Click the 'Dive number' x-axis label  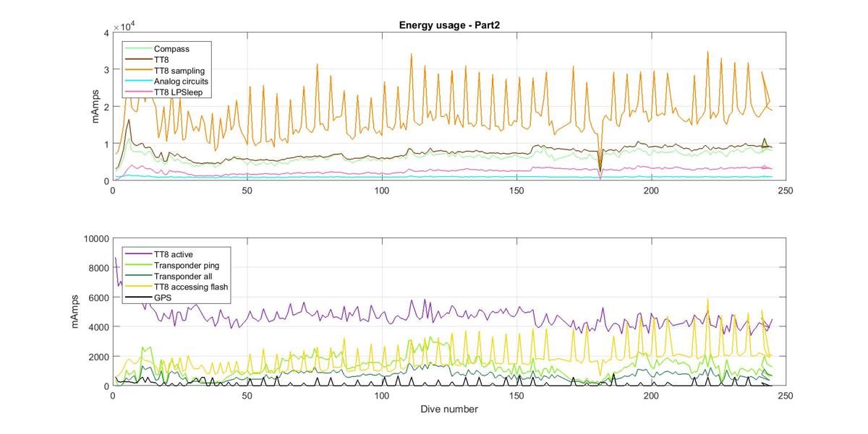pos(448,409)
